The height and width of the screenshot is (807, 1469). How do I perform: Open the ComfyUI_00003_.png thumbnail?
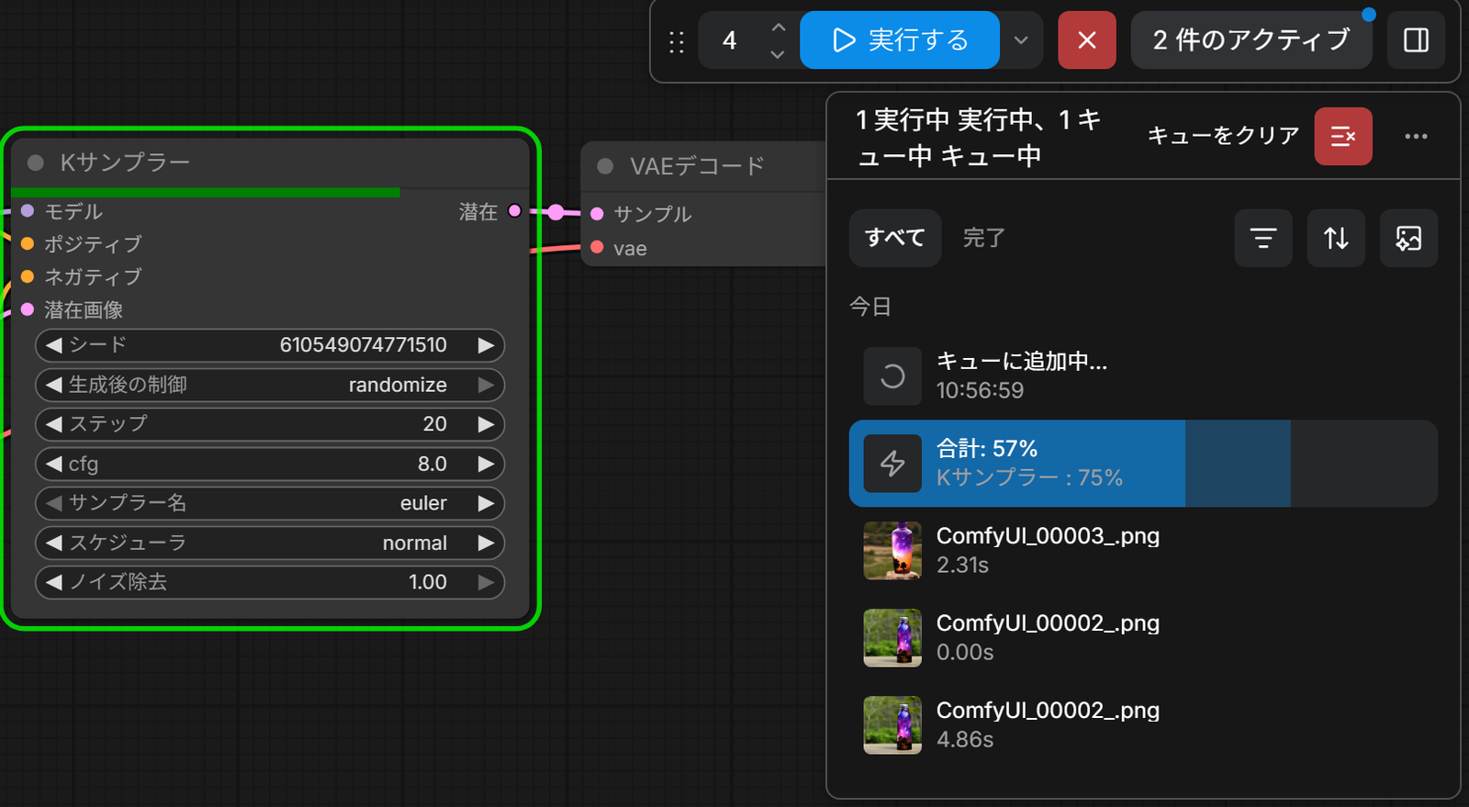point(892,551)
